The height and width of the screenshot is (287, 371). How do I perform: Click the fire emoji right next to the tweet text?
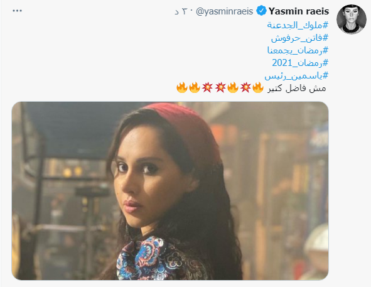click(x=257, y=88)
